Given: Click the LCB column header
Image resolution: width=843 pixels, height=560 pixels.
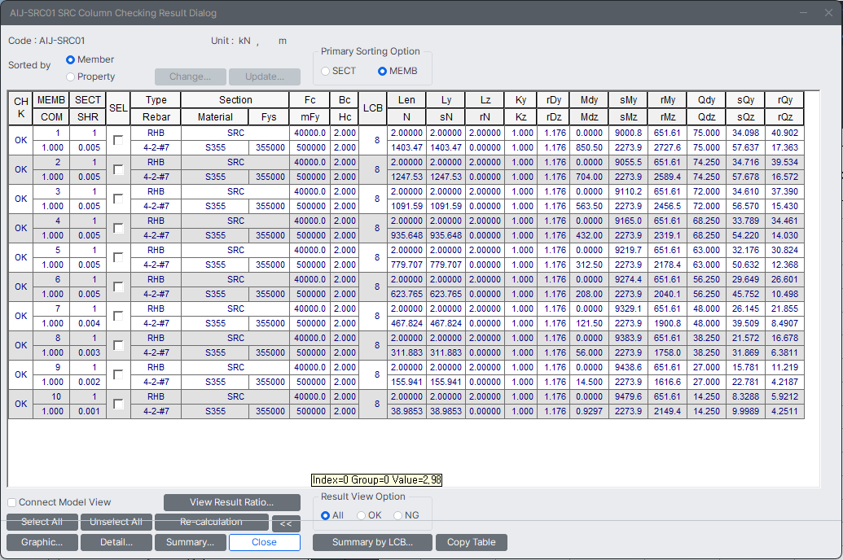Looking at the screenshot, I should click(372, 108).
